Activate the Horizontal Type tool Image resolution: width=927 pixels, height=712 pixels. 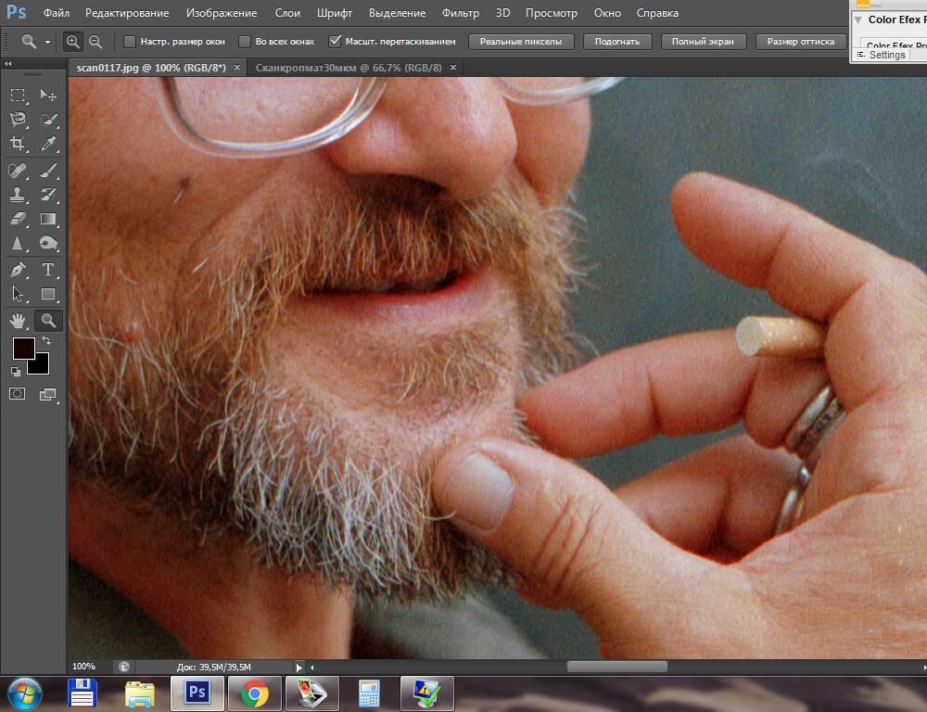pos(49,270)
